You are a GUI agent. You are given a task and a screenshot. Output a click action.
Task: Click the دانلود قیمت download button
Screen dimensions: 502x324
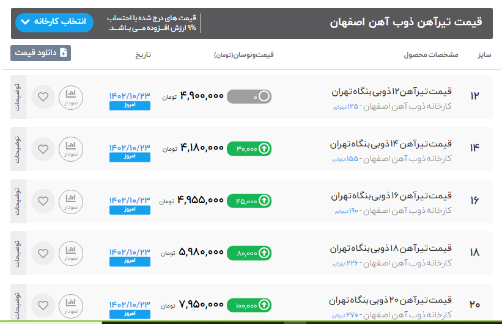(x=41, y=53)
